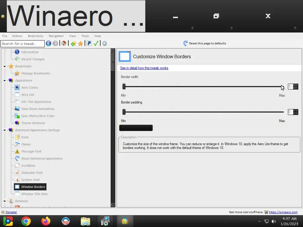Collapse the Advanced Appearance Settings node

[x=5, y=130]
